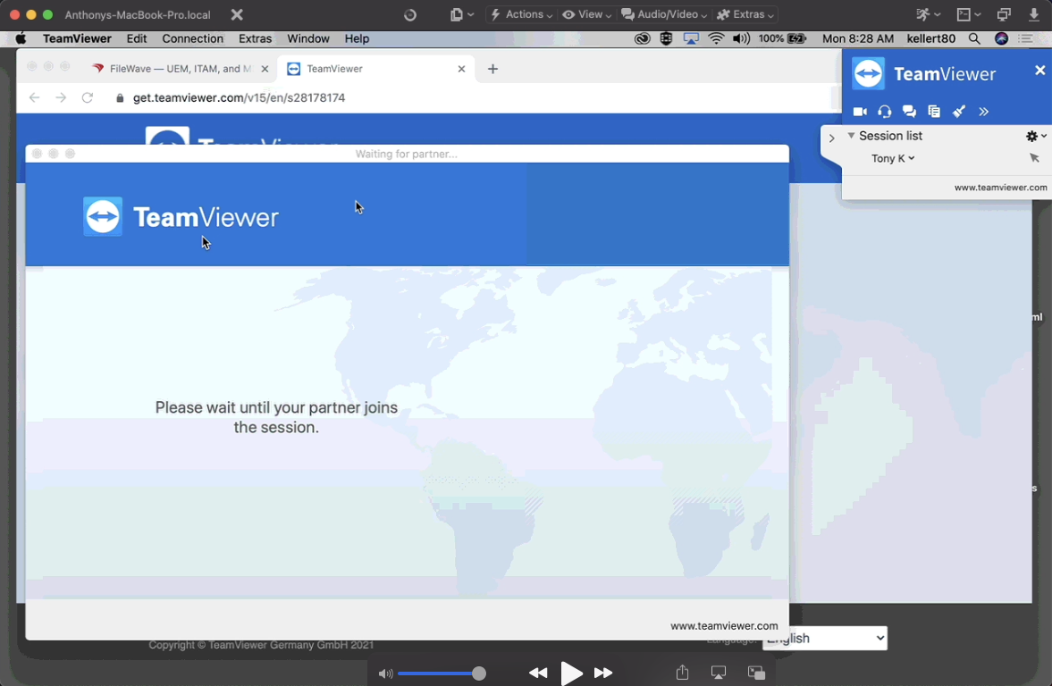1052x686 pixels.
Task: Expand the Tony K participant dropdown
Action: [893, 158]
